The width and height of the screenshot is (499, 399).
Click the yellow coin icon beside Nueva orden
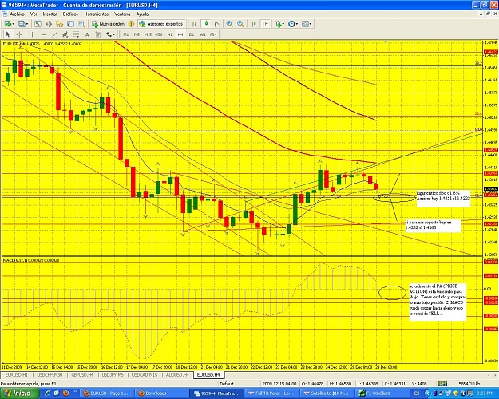(131, 24)
